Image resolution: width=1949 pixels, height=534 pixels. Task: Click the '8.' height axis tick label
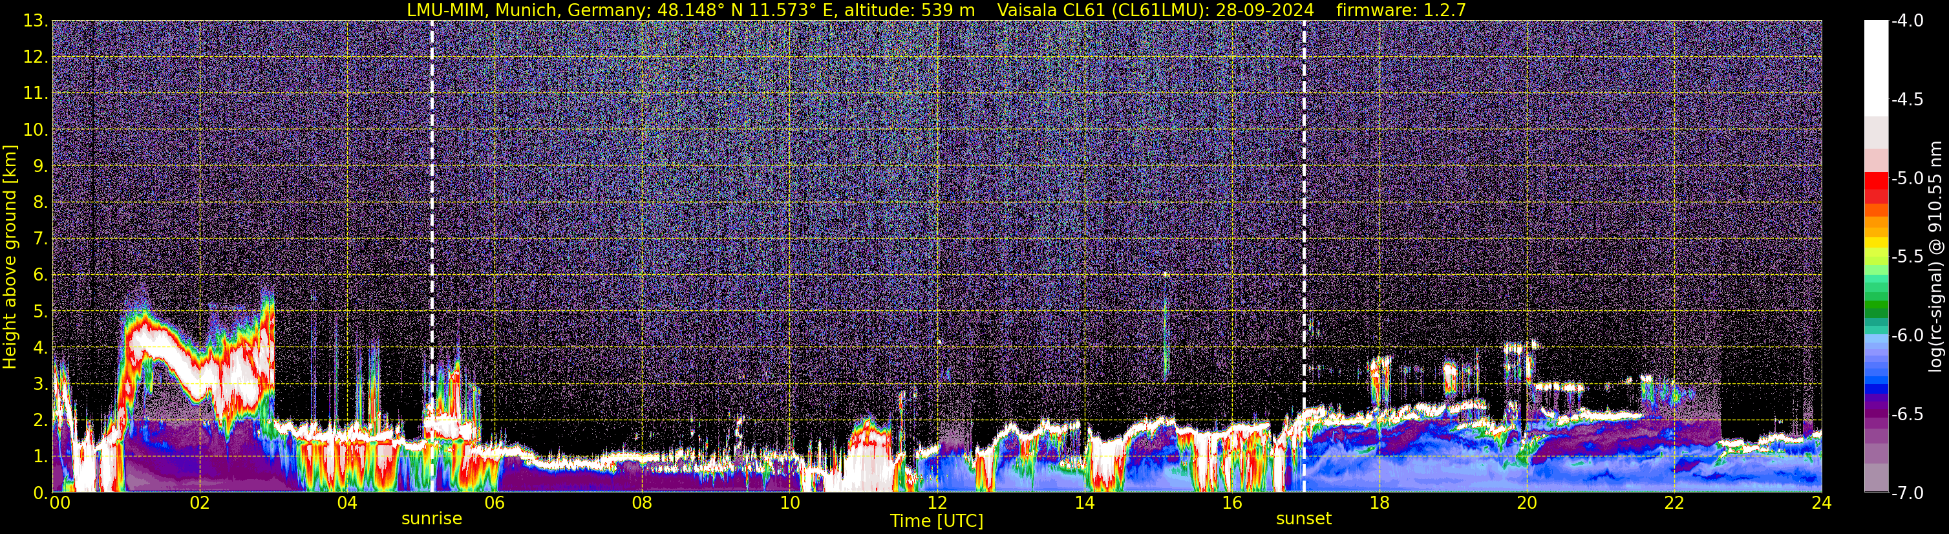click(40, 202)
